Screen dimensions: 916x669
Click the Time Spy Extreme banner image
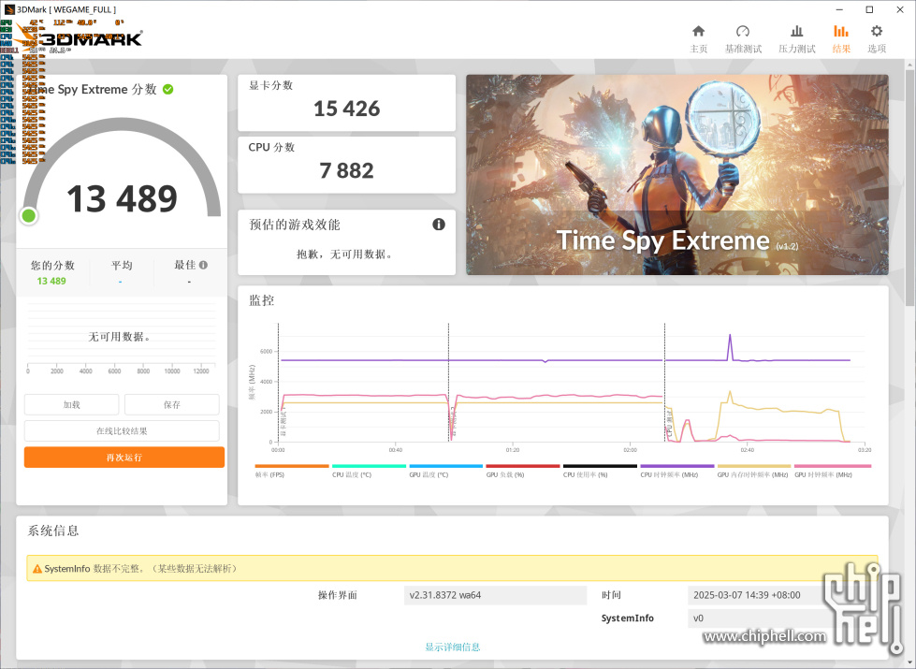click(x=677, y=175)
